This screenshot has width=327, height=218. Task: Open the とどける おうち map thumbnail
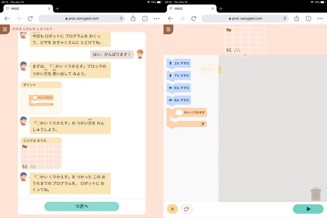pyautogui.click(x=41, y=153)
